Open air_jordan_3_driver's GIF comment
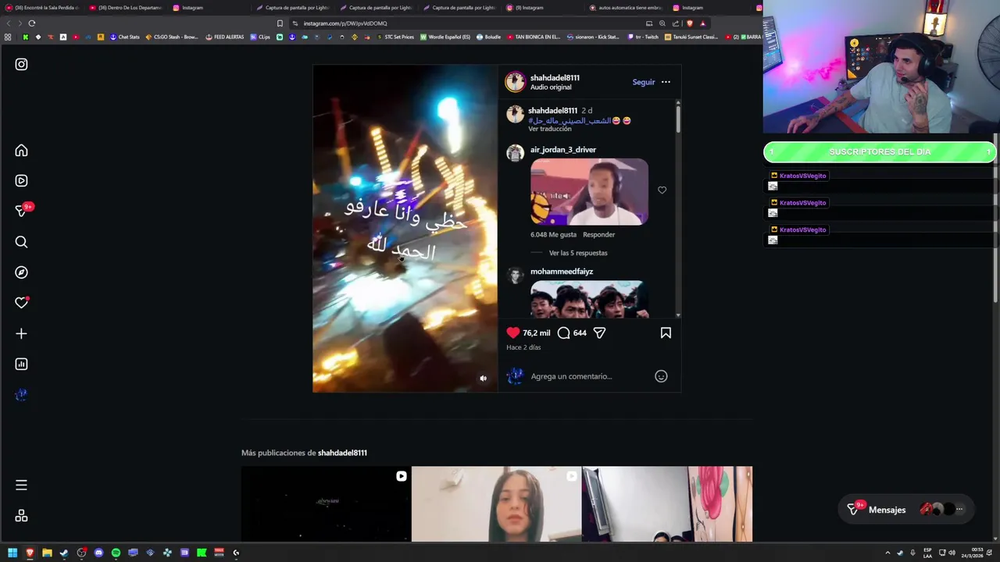 (x=589, y=192)
